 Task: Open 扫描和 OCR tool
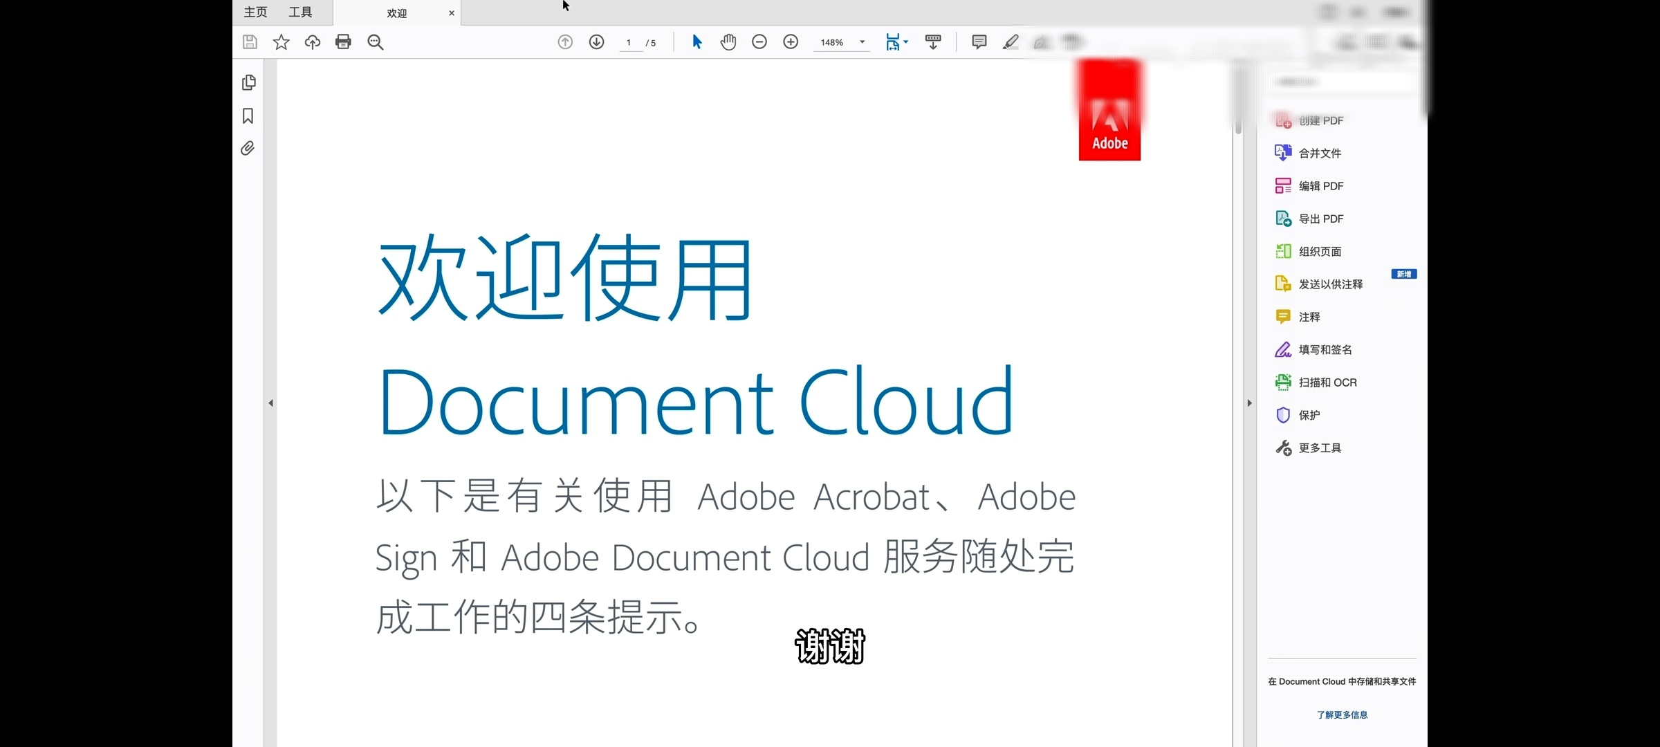(x=1316, y=382)
